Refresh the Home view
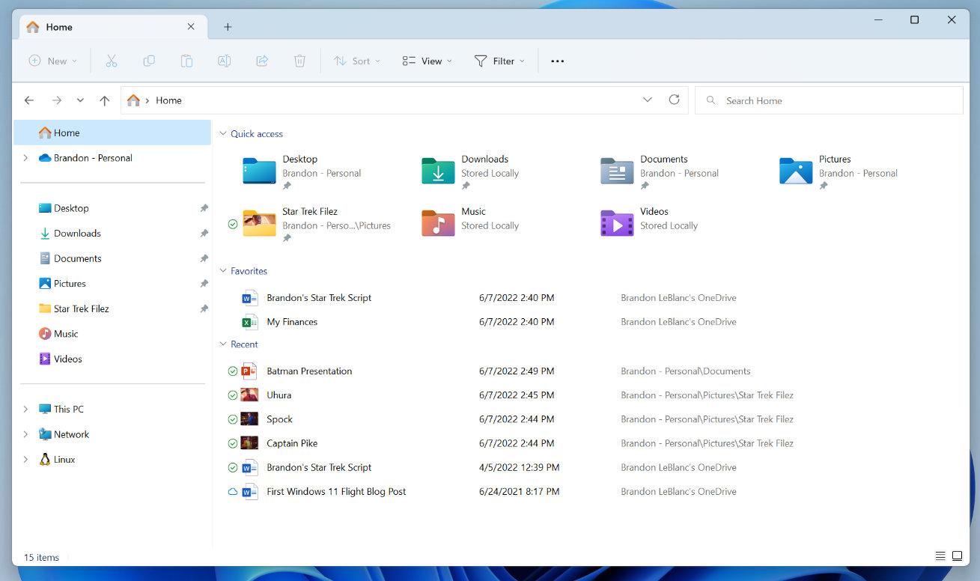This screenshot has height=581, width=980. (x=673, y=99)
